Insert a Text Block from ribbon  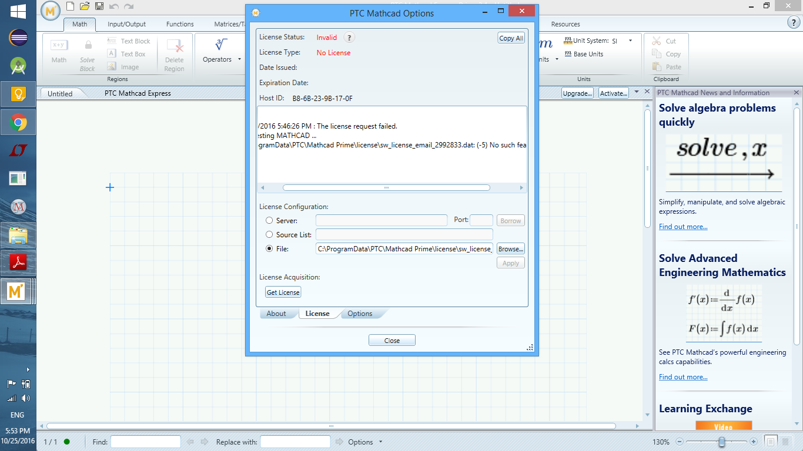[x=129, y=41]
